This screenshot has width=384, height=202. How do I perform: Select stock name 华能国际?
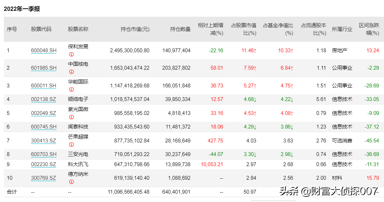click(x=78, y=81)
